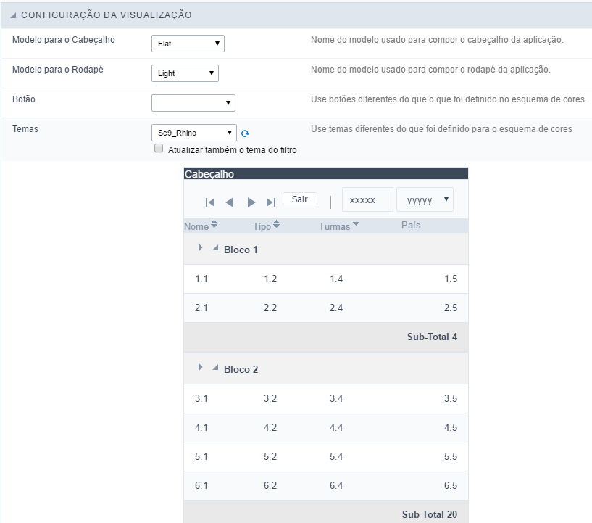Click the Temas label
The image size is (592, 523).
pos(25,129)
